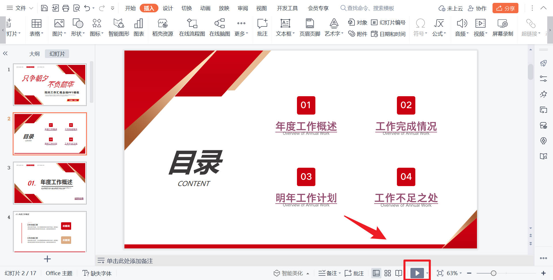This screenshot has height=280, width=553.
Task: Start slideshow with play button
Action: point(417,273)
